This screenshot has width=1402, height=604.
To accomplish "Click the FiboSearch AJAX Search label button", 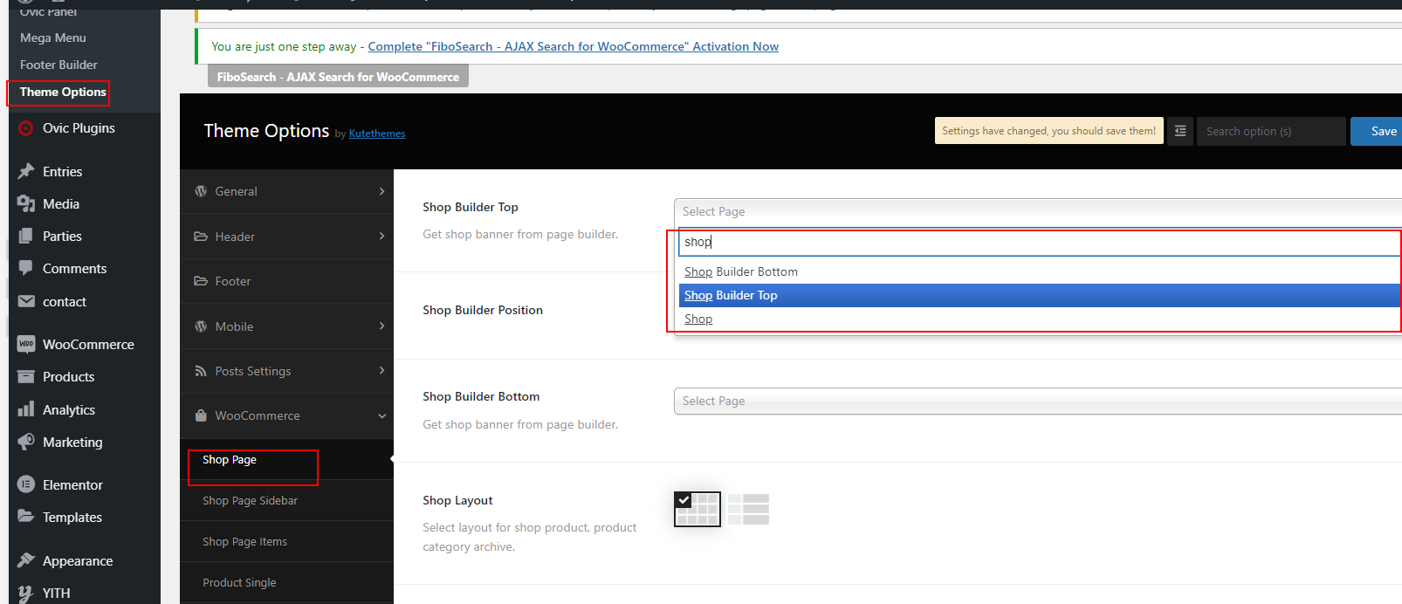I will 338,77.
